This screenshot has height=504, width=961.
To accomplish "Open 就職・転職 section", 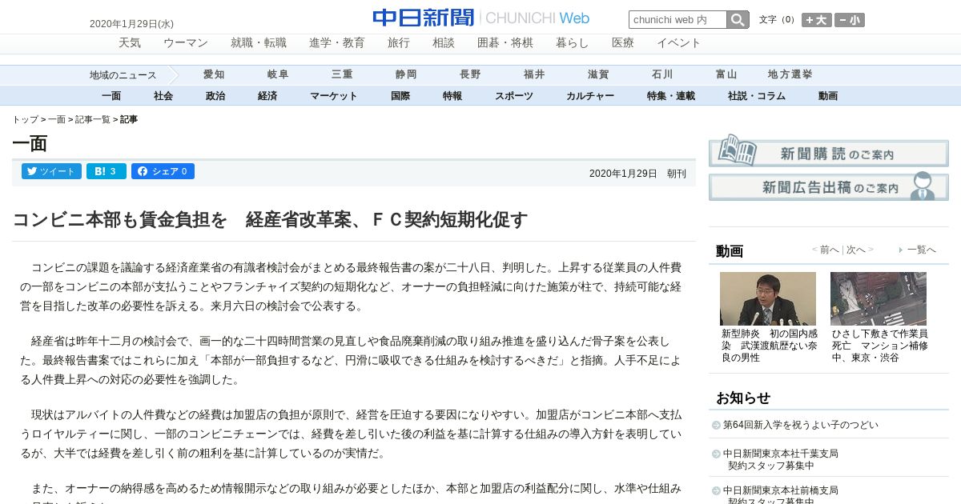I will [259, 43].
